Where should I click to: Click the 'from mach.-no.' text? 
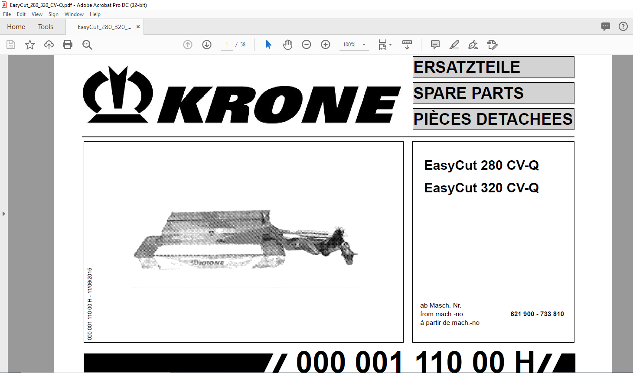(x=442, y=314)
